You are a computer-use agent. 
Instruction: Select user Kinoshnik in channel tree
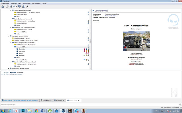pyautogui.click(x=22, y=49)
